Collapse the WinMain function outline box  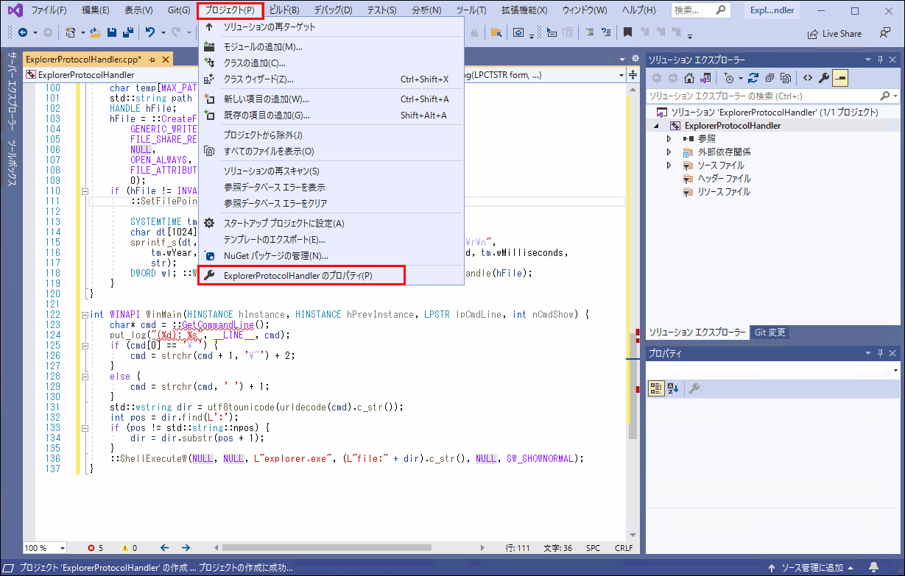[85, 314]
